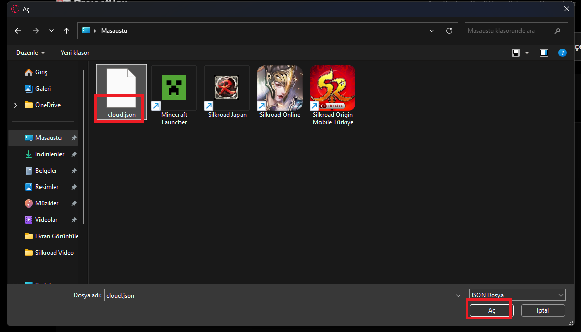Select the Minecraft Launcher shortcut icon
581x332 pixels.
point(174,88)
